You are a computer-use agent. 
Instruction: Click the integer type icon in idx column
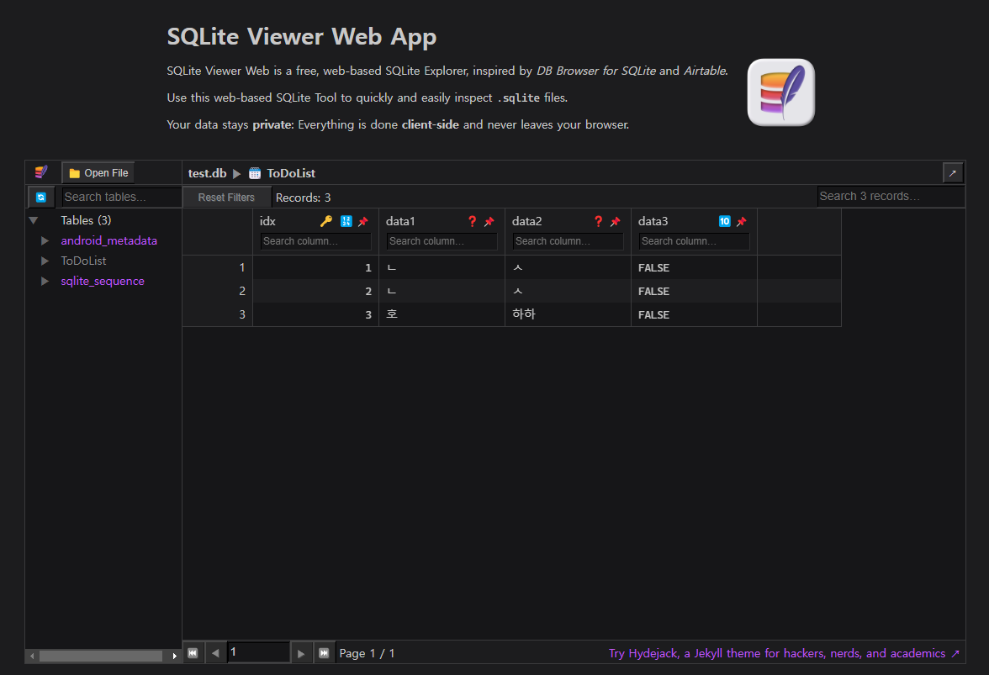tap(346, 221)
